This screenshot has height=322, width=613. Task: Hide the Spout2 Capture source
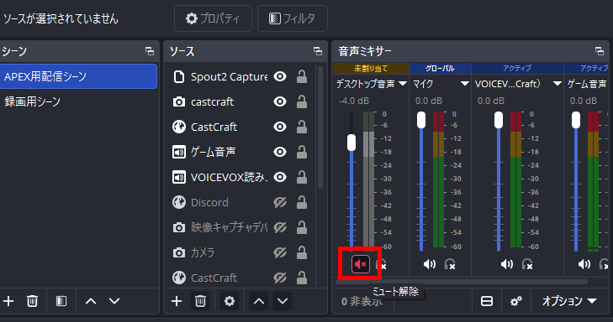280,77
